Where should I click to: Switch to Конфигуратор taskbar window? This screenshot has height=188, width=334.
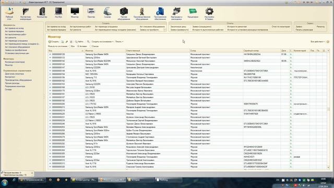pyautogui.click(x=84, y=180)
